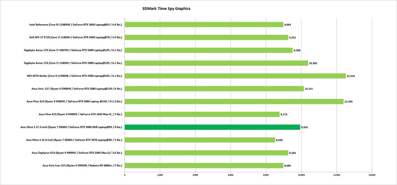The height and width of the screenshot is (185, 397).
Task: Select Gigabyte Aorus 17G Core i7-10870H label
Action: (x=73, y=50)
